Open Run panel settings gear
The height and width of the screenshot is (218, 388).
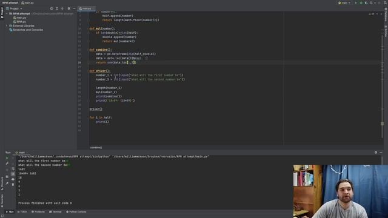click(376, 153)
